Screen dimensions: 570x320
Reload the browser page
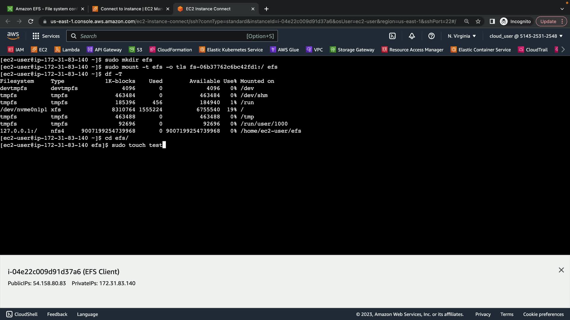click(31, 21)
